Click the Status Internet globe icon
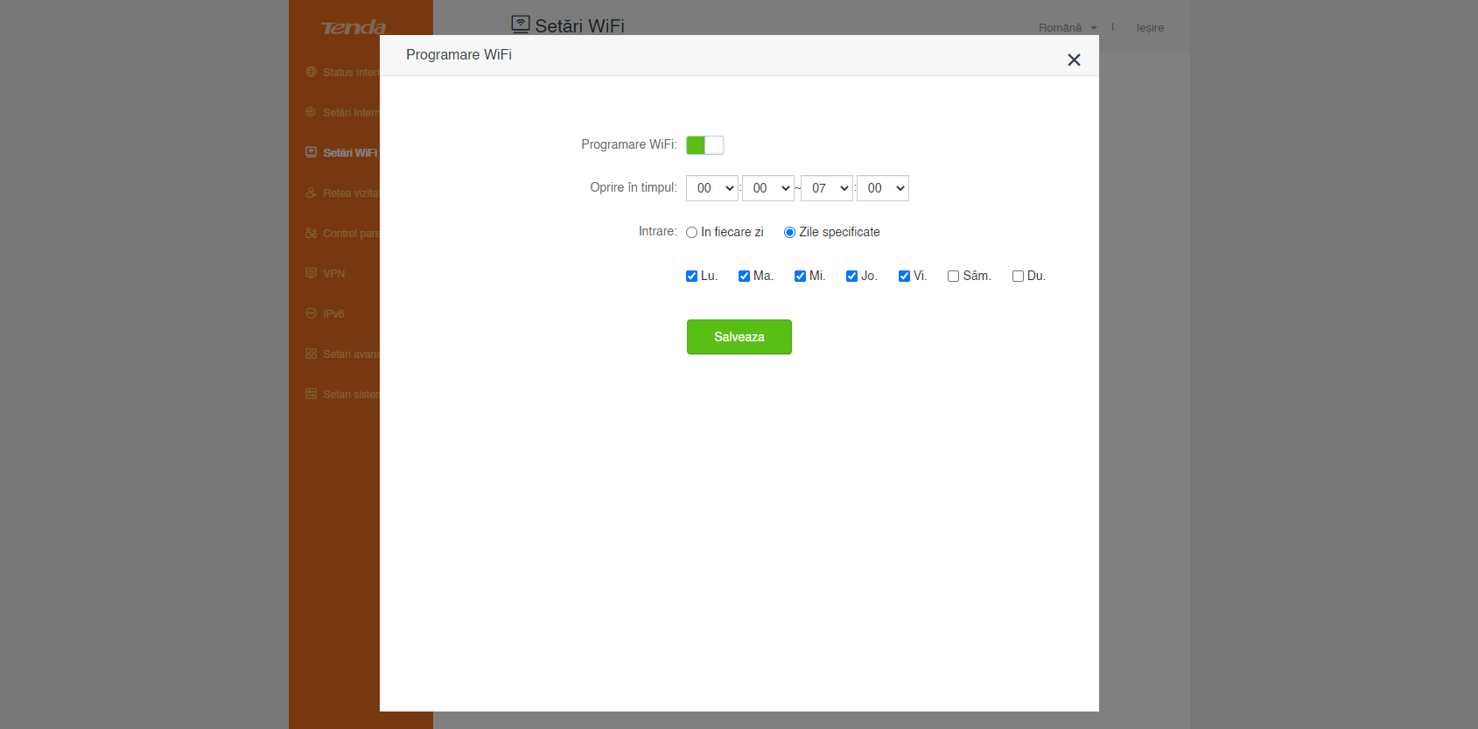Screen dimensions: 1478x729 (x=311, y=72)
